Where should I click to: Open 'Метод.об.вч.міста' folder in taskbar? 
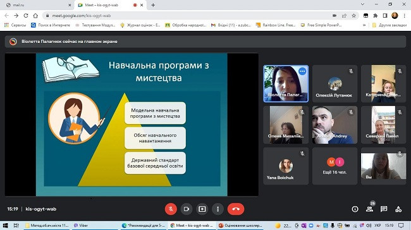[x=47, y=226]
